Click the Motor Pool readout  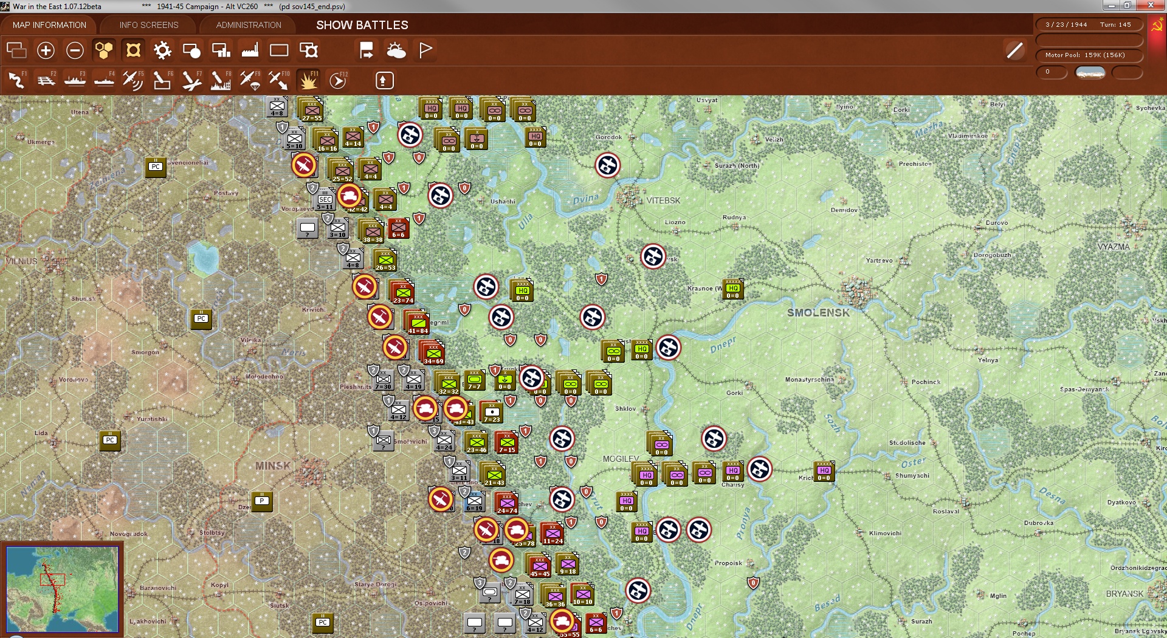coord(1089,55)
